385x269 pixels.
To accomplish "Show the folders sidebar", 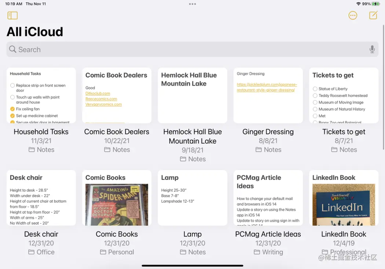I will click(12, 15).
